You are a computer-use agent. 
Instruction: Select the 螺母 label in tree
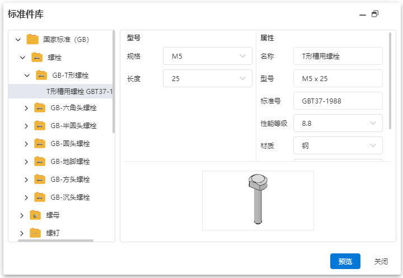(53, 215)
